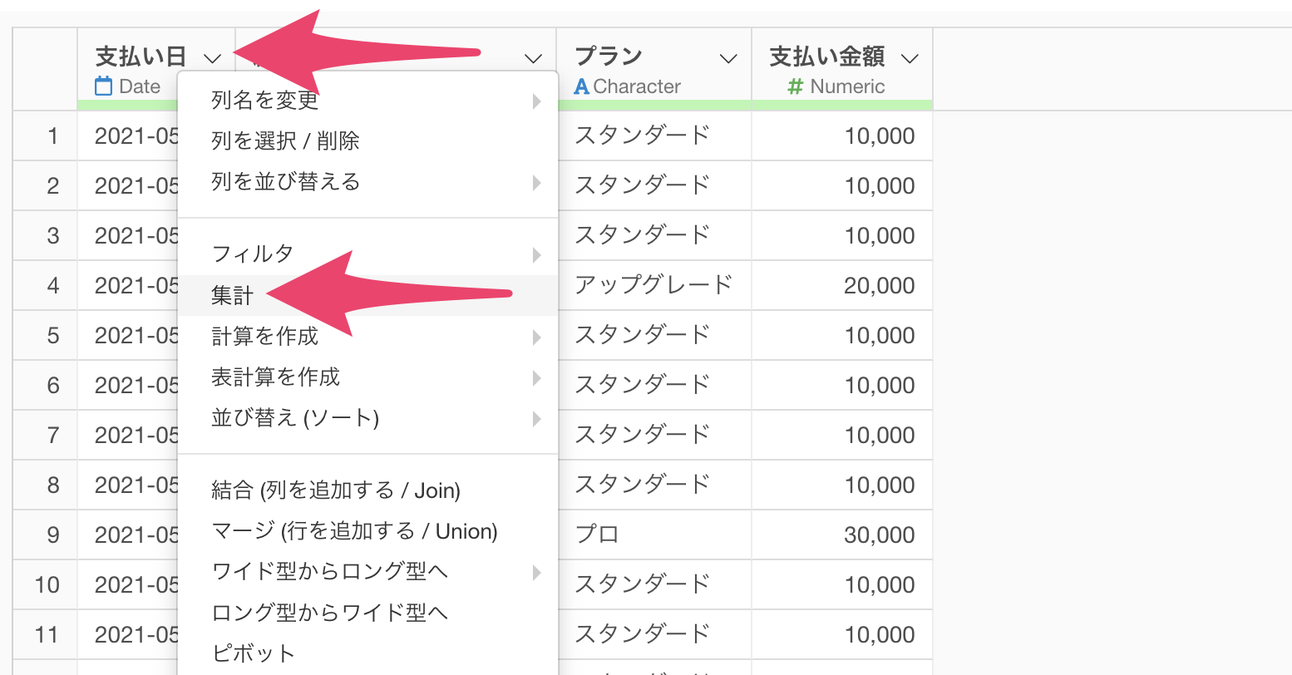Click the Numeric hash icon under 支払い金額
Viewport: 1292px width, 675px height.
(796, 86)
